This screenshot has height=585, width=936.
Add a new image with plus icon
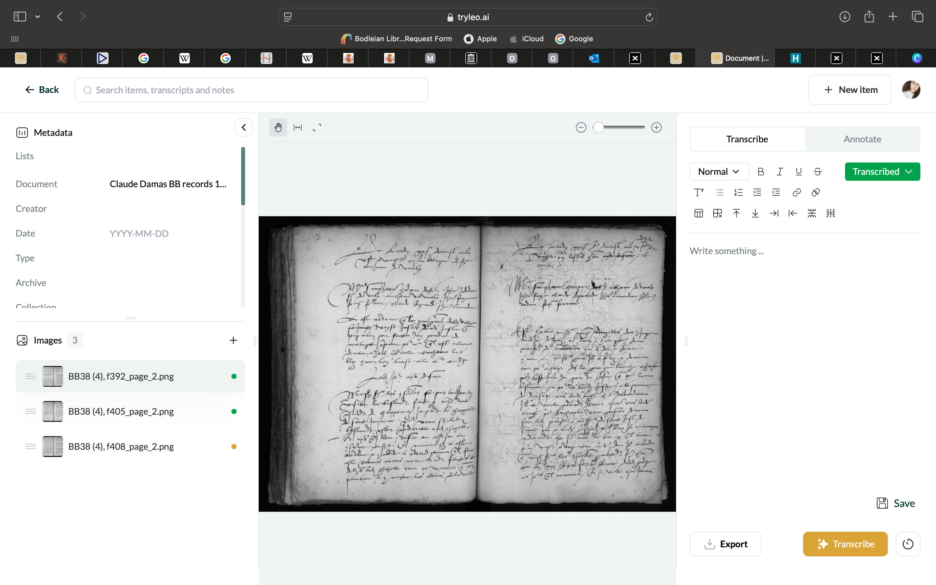tap(233, 340)
